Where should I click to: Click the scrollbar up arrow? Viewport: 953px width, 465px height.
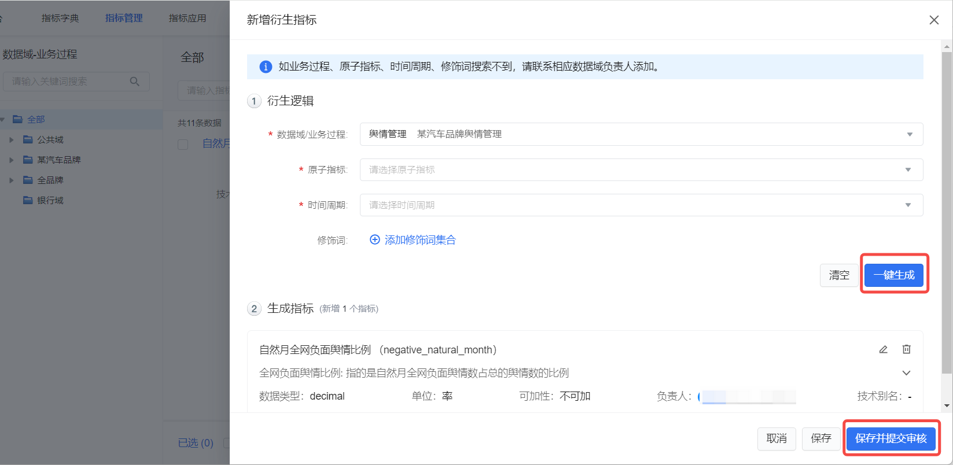pyautogui.click(x=947, y=46)
